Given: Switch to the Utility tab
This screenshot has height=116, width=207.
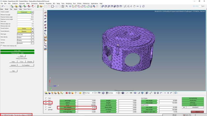Looking at the screenshot, I should click(20, 9).
